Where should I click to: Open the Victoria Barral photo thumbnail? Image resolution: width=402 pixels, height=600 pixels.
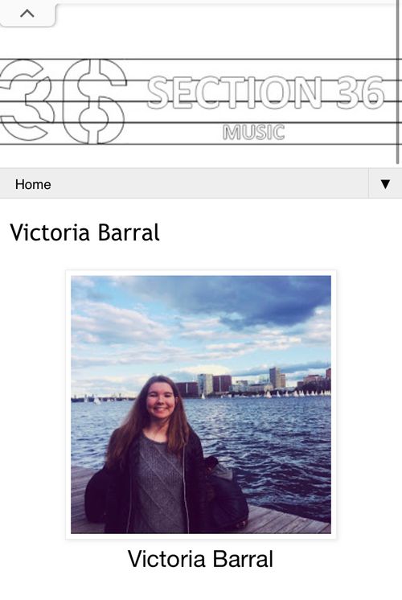click(201, 405)
